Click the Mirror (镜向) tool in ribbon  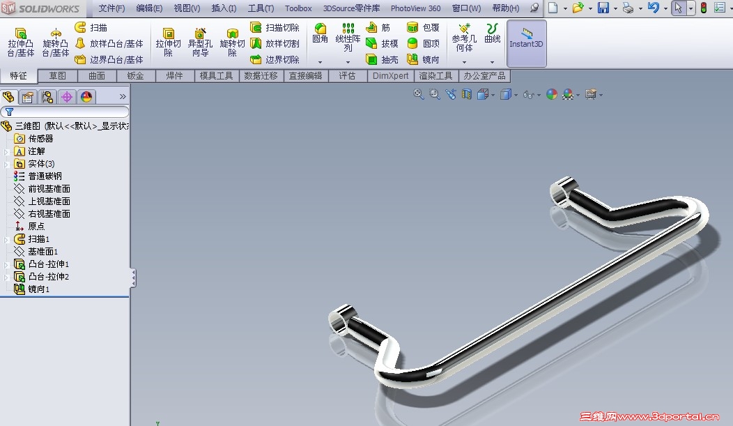tap(423, 59)
